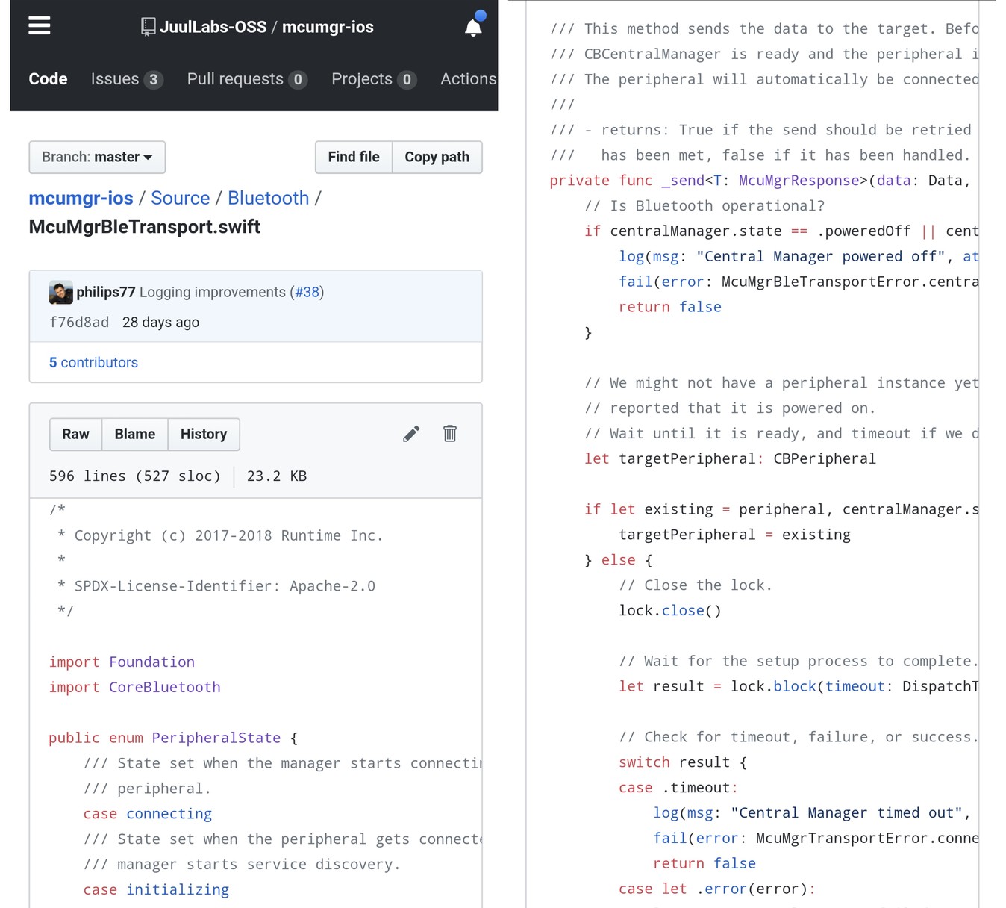Viewport: 1006px width, 908px height.
Task: Click targetPeripheral = existing line
Action: [735, 535]
